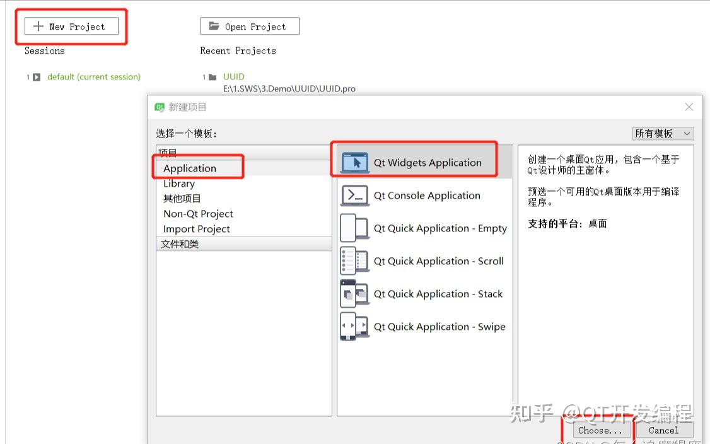Screen dimensions: 710x444
Task: Click the plus icon on New Project
Action: pyautogui.click(x=38, y=26)
